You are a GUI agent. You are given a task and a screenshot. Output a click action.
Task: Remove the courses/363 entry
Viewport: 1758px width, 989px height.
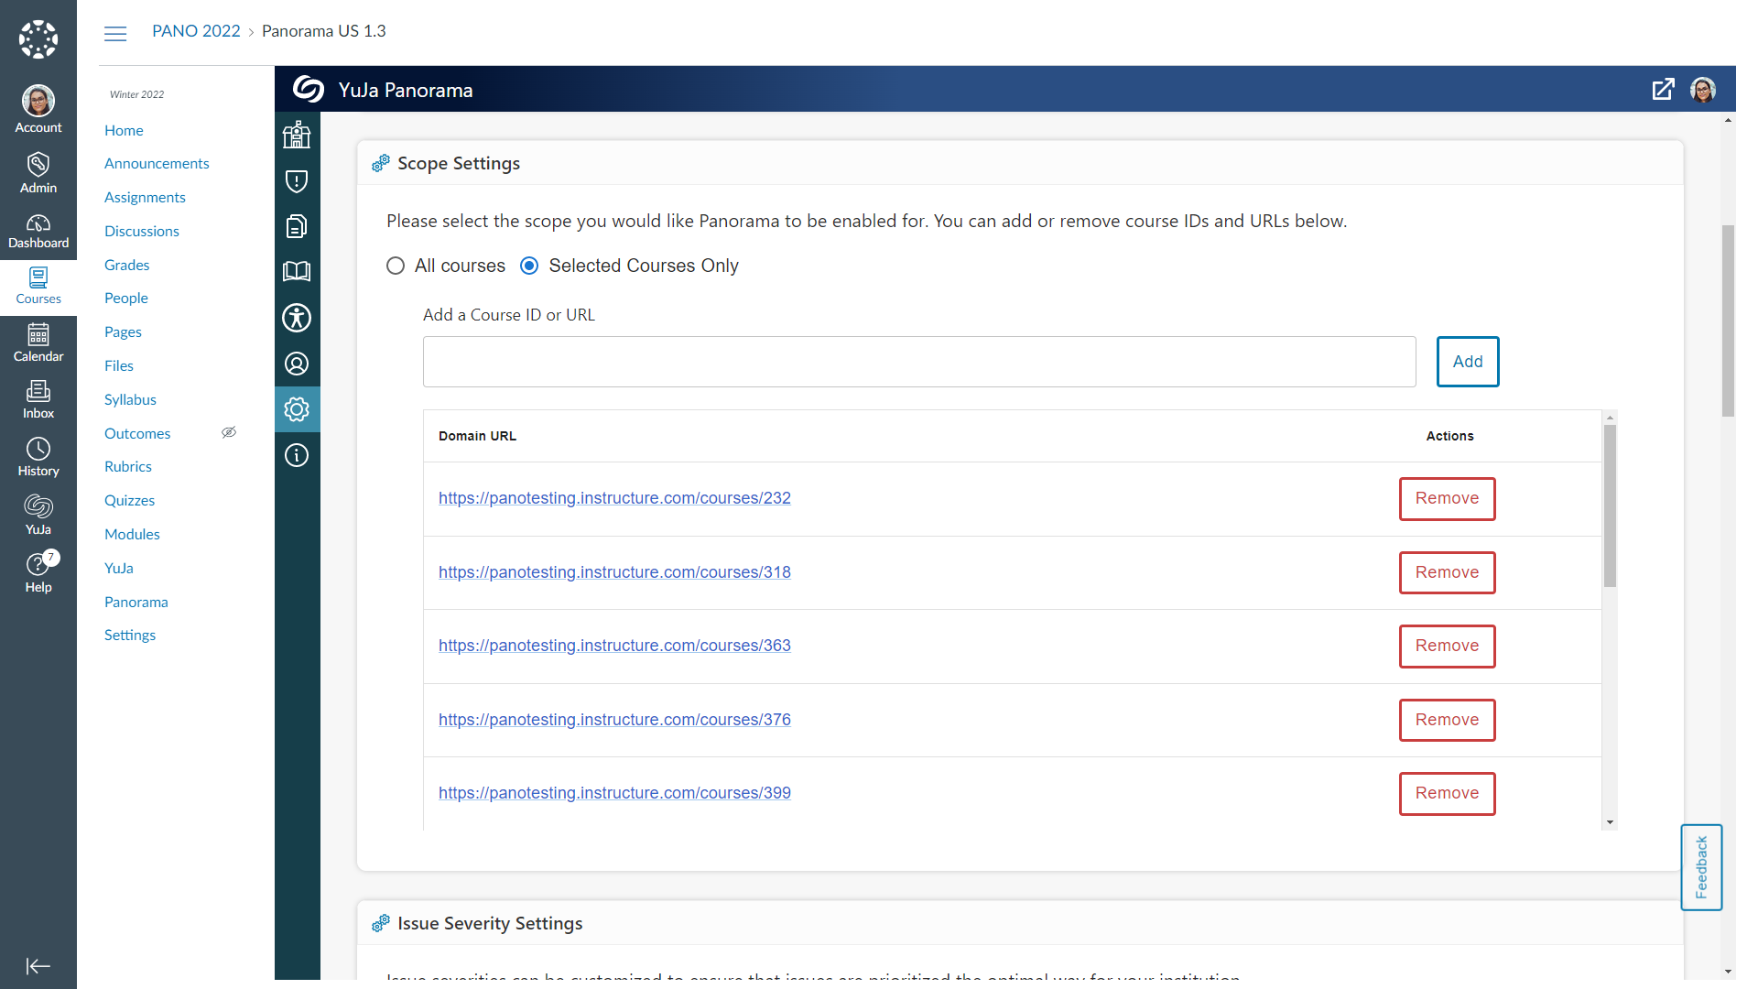1447,646
